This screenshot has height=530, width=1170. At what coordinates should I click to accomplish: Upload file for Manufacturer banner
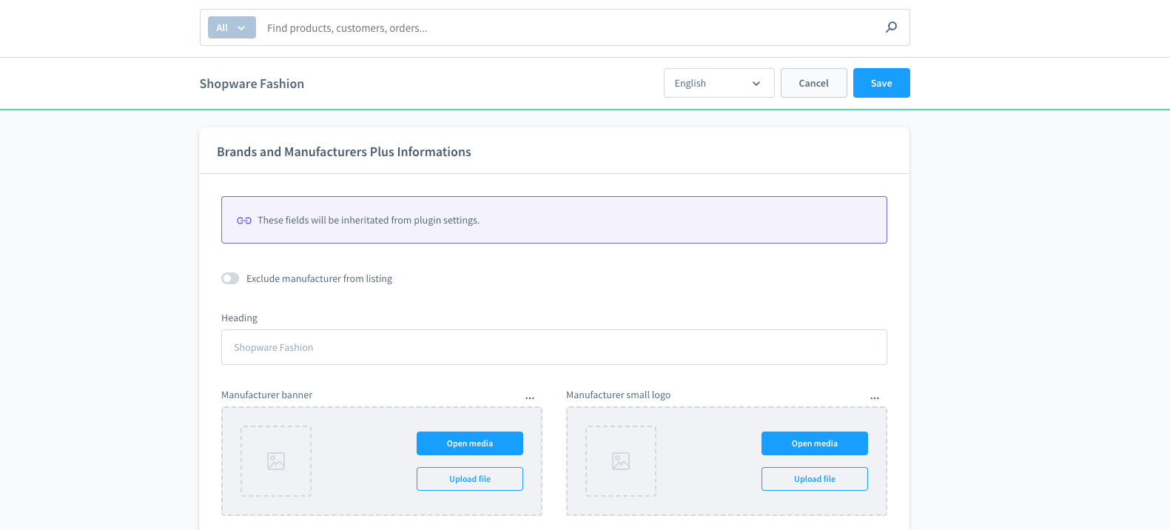click(469, 479)
